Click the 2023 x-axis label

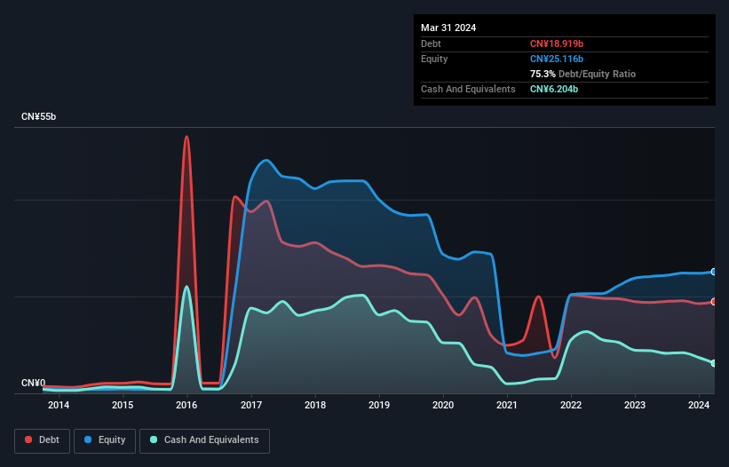point(635,405)
